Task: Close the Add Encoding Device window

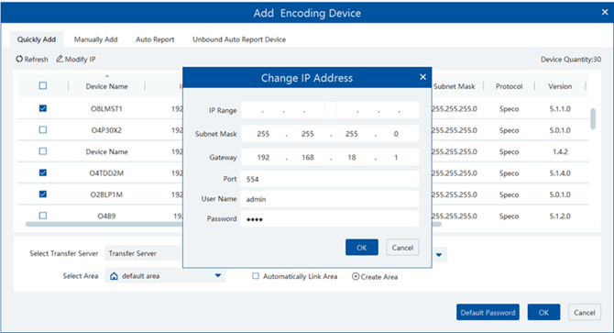Action: click(x=605, y=12)
